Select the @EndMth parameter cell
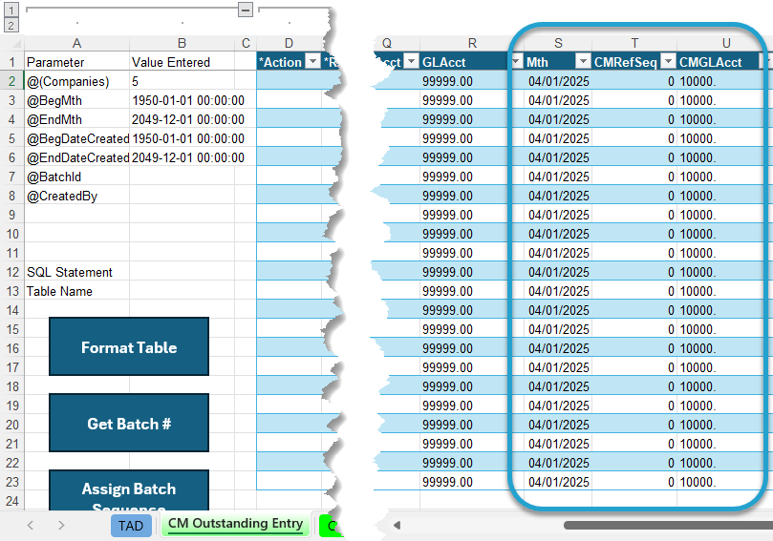Screen dimensions: 773x541 pos(76,119)
